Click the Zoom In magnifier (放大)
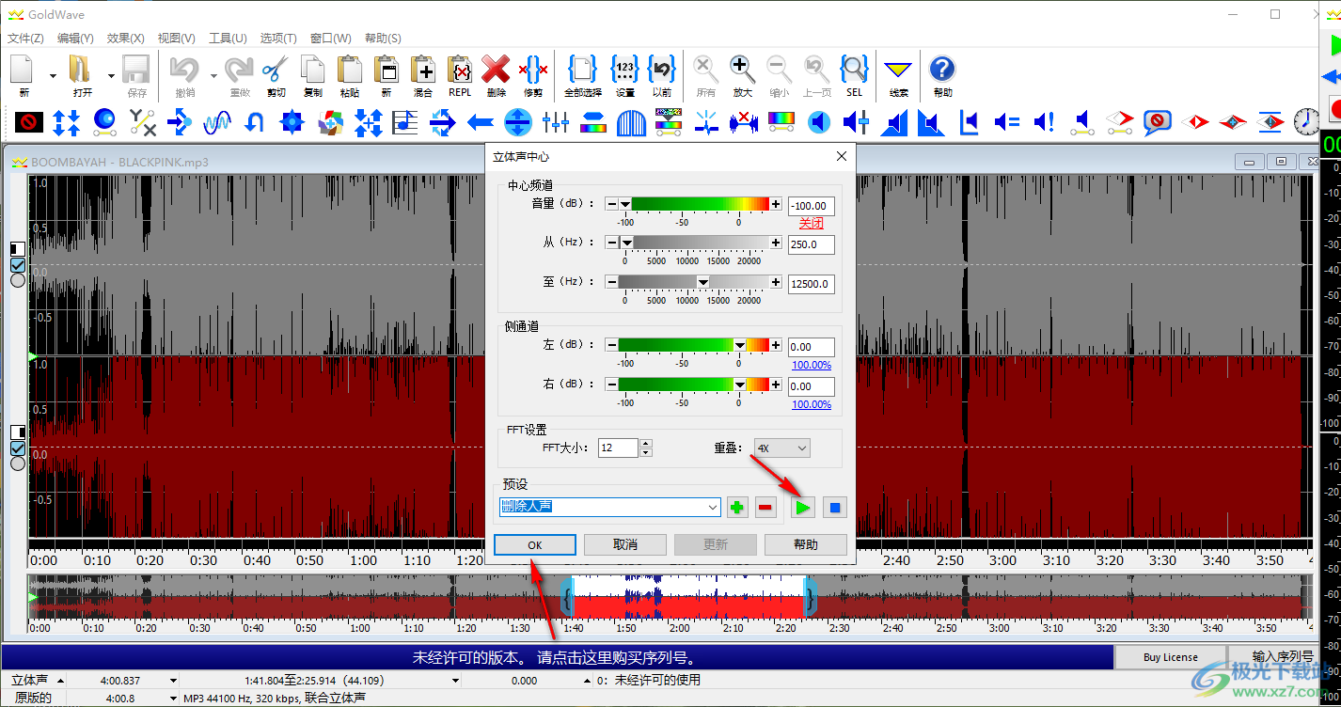This screenshot has height=707, width=1341. click(x=742, y=69)
